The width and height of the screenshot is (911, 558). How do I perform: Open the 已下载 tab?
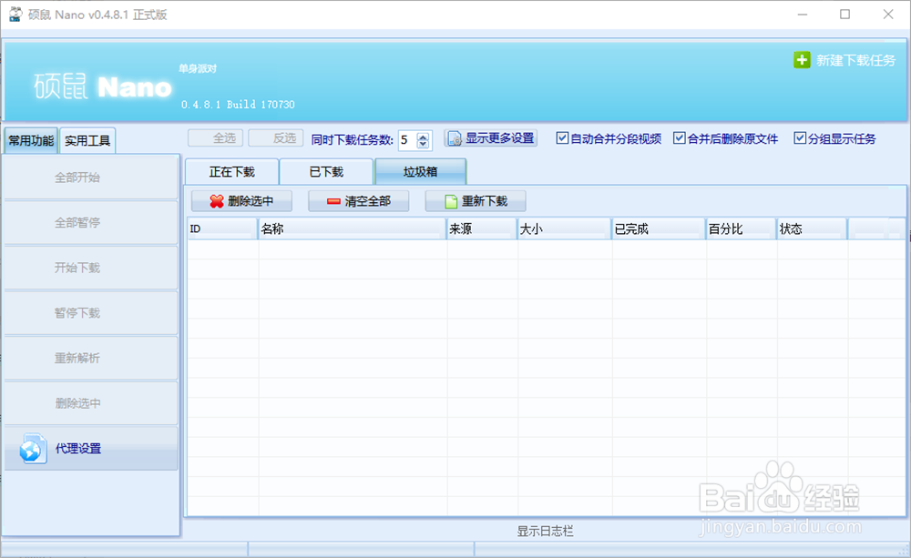(x=326, y=172)
